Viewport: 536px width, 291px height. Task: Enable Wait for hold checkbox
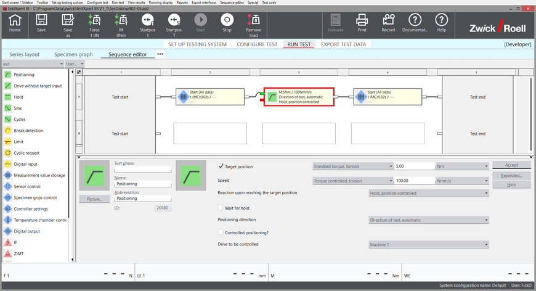click(x=221, y=208)
